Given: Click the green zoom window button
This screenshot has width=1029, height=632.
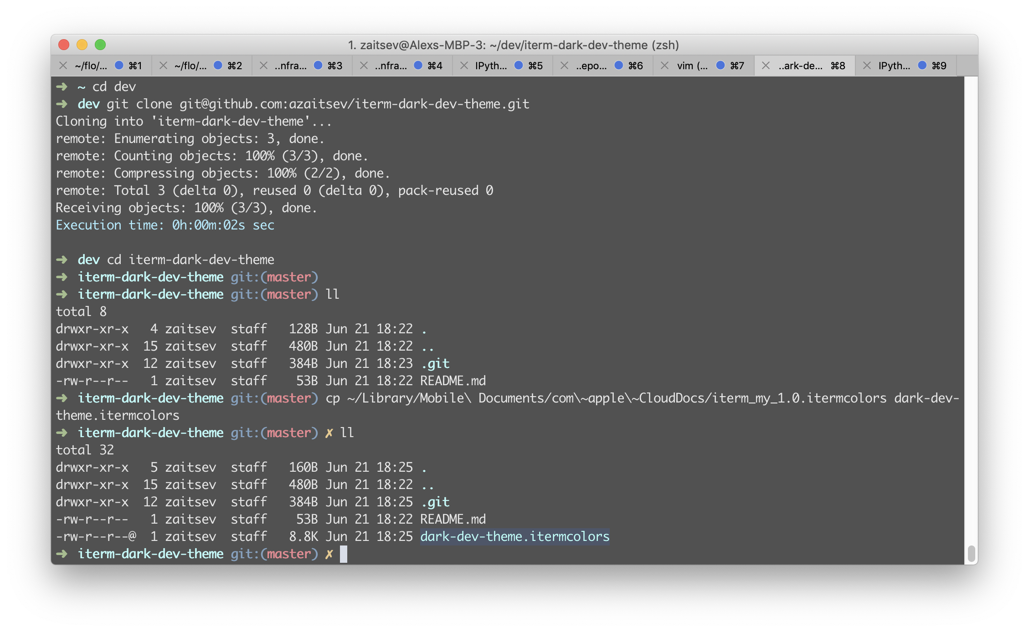Looking at the screenshot, I should click(100, 45).
